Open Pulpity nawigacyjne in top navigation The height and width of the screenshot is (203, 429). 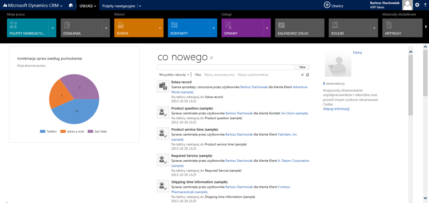tap(119, 6)
